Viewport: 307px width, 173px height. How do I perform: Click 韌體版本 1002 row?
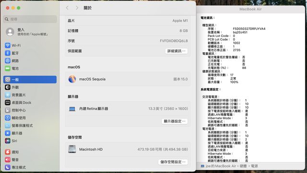point(224,43)
